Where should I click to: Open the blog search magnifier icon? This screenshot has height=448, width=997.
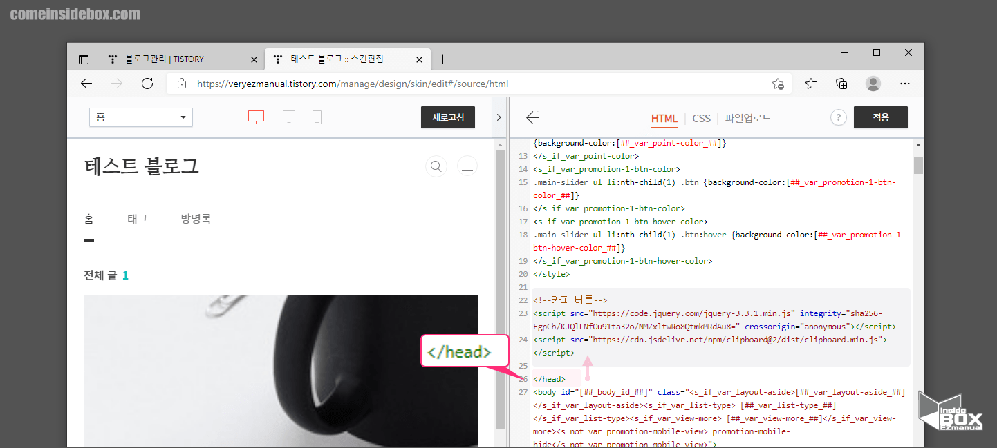(x=436, y=166)
